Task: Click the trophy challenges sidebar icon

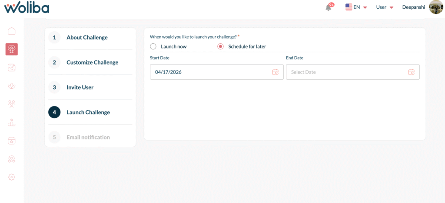Action: [12, 49]
